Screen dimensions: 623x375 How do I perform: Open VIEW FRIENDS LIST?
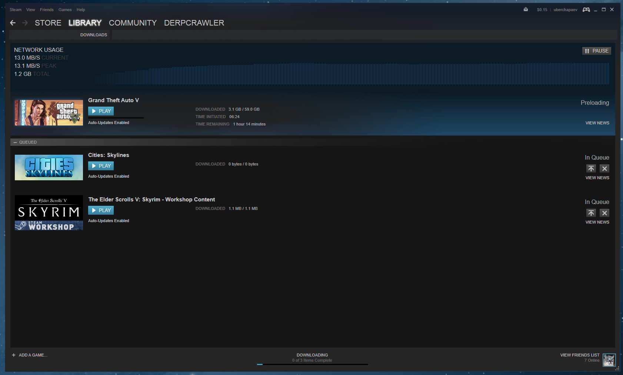click(580, 355)
